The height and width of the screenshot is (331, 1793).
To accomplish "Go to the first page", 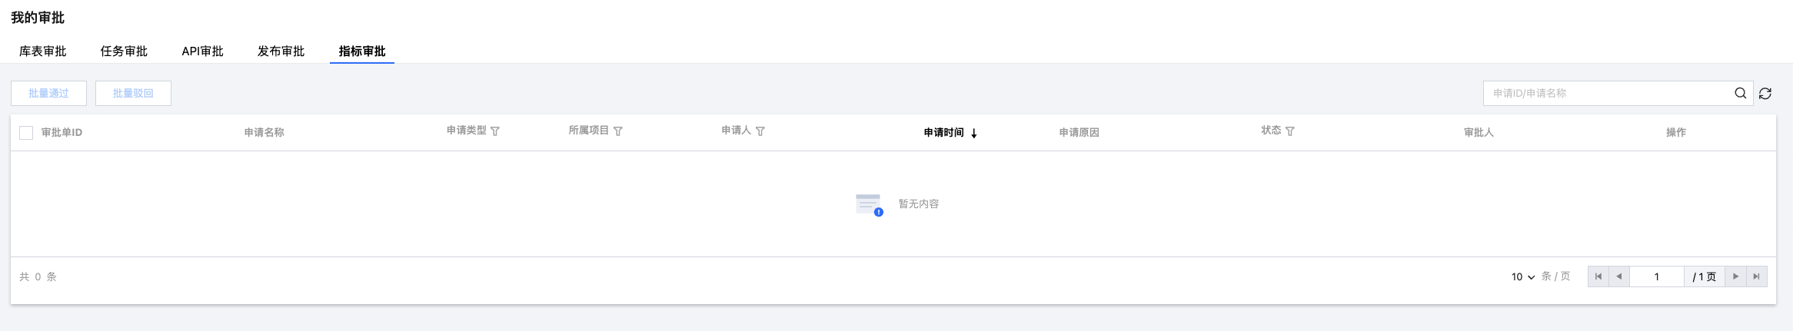I will pyautogui.click(x=1598, y=276).
